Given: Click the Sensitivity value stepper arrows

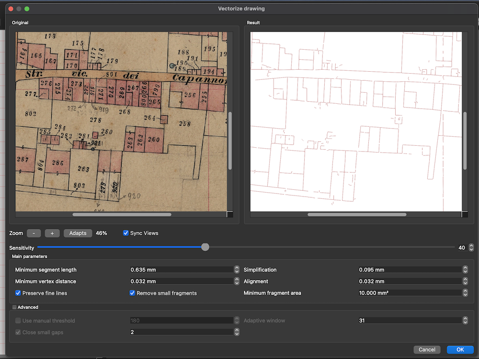Looking at the screenshot, I should [x=471, y=248].
